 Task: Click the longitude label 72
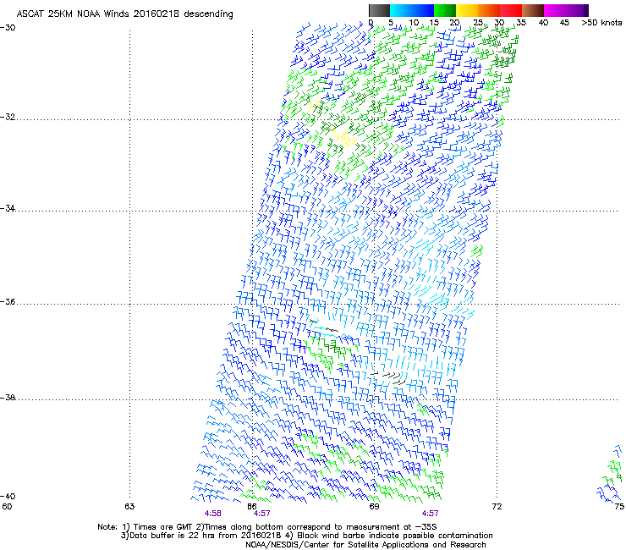[497, 507]
